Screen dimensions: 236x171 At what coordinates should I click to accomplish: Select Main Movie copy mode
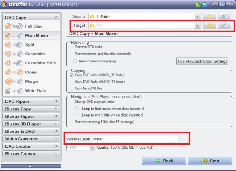(31, 35)
